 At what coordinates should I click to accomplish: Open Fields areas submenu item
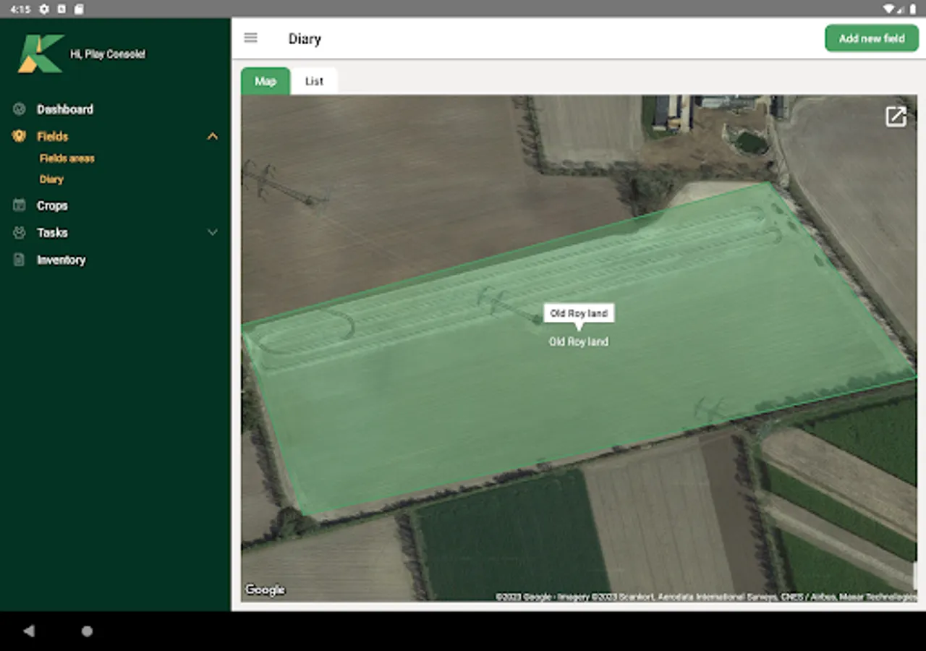pos(67,158)
